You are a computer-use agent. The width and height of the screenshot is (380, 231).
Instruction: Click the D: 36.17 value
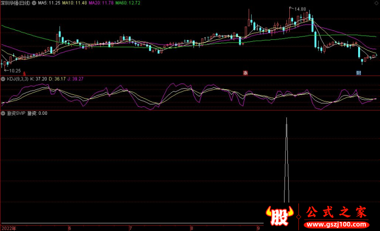click(57, 79)
